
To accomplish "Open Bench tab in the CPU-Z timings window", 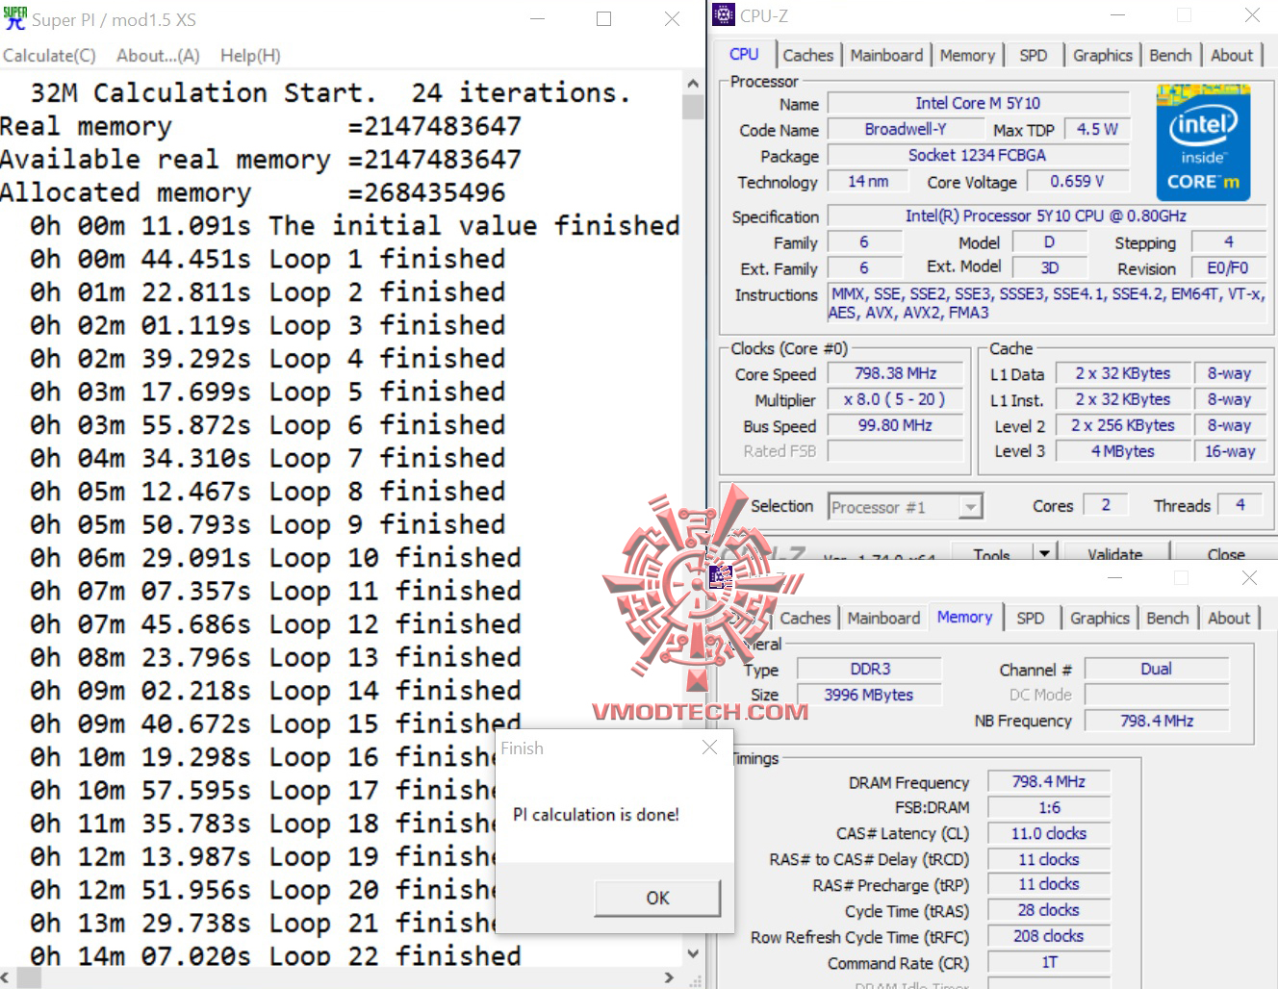I will coord(1167,619).
